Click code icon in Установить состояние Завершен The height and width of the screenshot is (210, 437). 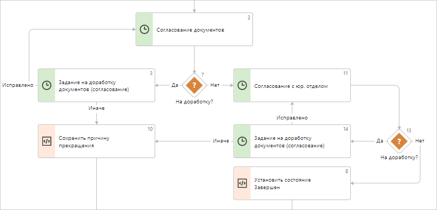coord(242,183)
